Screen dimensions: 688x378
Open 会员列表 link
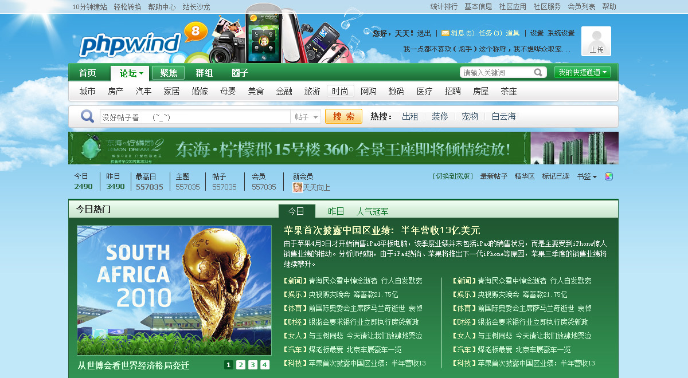coord(581,7)
